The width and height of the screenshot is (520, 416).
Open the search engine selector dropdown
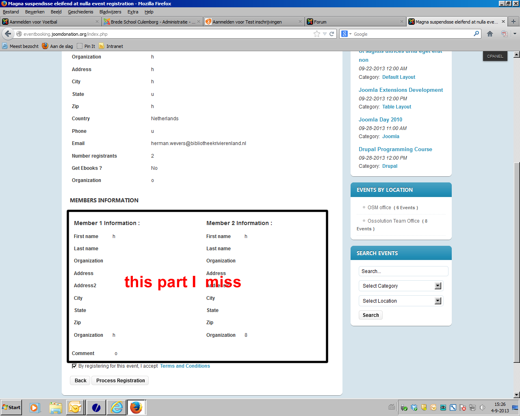point(346,34)
